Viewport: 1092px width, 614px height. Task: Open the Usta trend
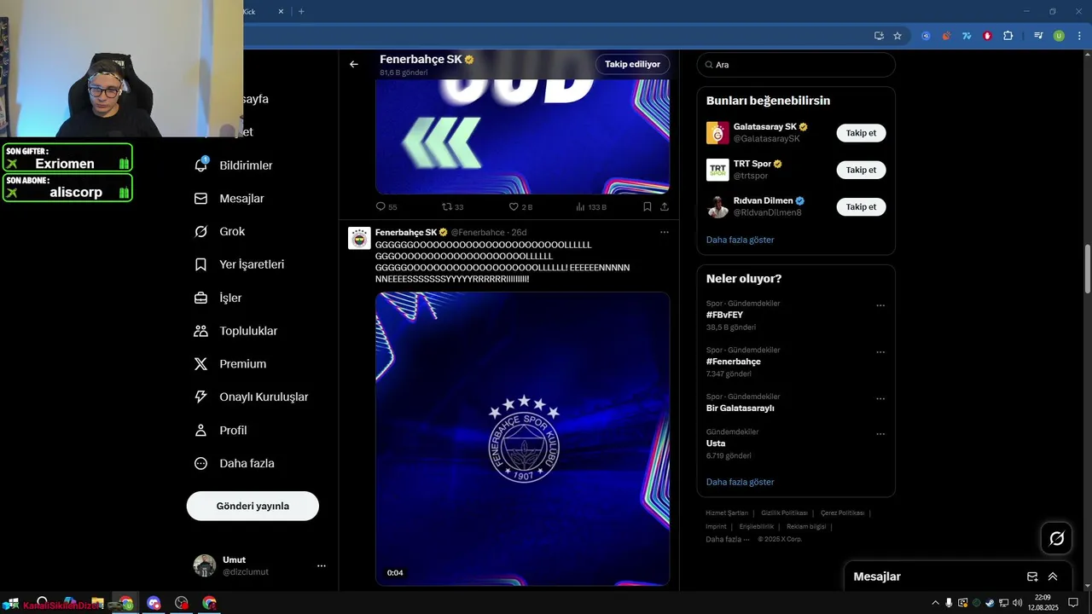(x=716, y=443)
